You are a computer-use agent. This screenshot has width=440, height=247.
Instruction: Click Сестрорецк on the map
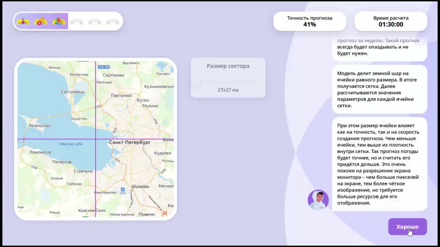click(73, 92)
